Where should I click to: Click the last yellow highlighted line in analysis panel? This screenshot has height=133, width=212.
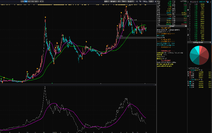165,66
